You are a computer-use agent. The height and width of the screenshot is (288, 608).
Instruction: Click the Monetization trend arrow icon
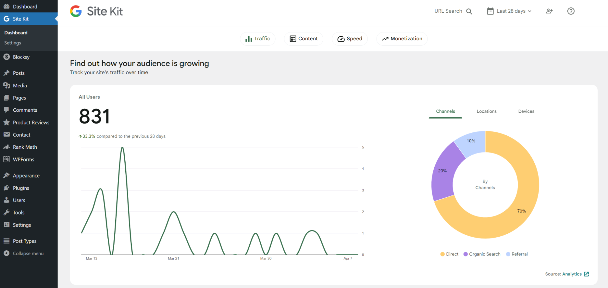[x=385, y=39]
